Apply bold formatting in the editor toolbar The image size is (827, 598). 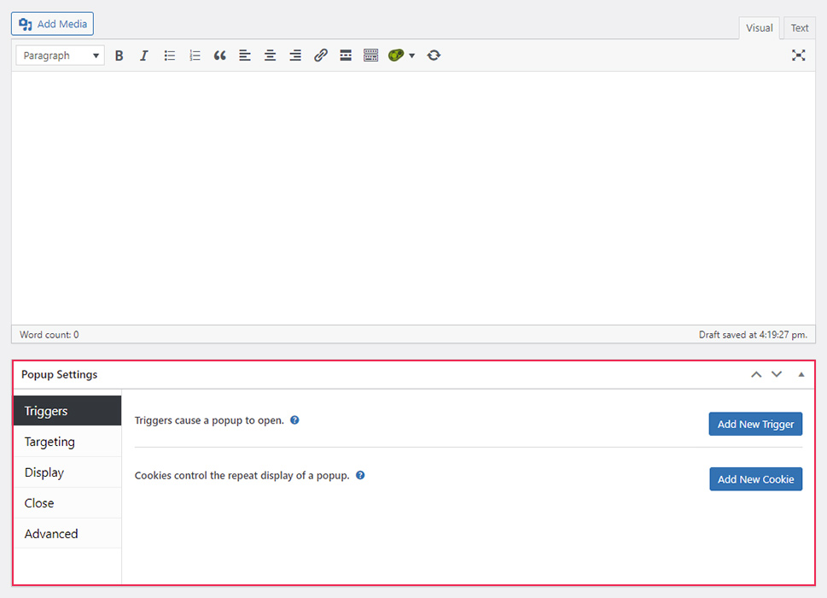119,55
